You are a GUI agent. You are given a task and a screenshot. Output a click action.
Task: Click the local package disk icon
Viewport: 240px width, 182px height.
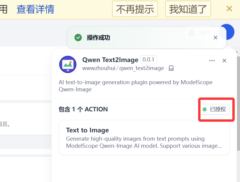point(171,68)
